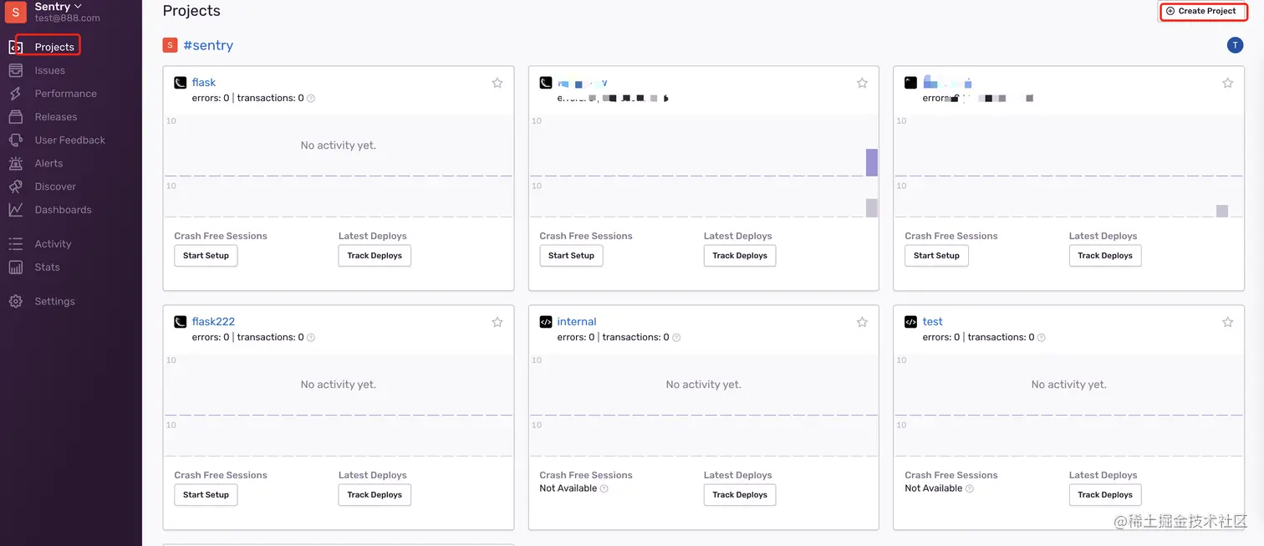Open the #sentry team link
The width and height of the screenshot is (1264, 546).
click(x=208, y=45)
